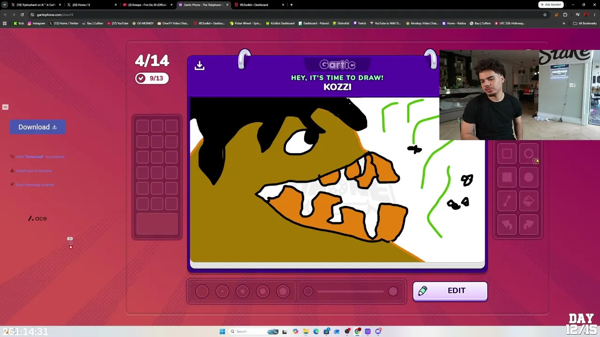Switch to the Home / X tab
Screen dimensions: 600x337
92,5
